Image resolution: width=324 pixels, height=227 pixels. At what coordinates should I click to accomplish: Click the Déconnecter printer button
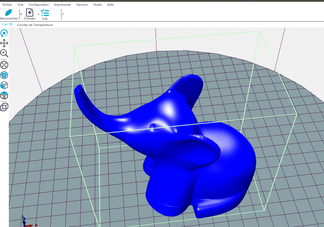coord(9,14)
